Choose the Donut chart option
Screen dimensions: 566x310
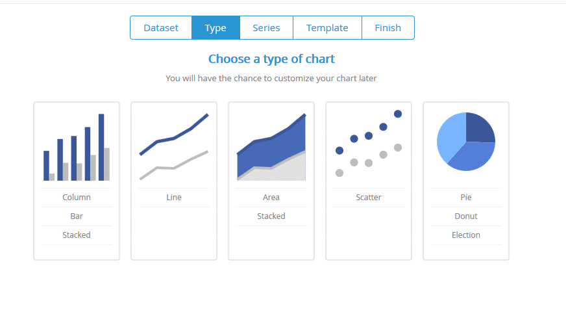point(466,216)
